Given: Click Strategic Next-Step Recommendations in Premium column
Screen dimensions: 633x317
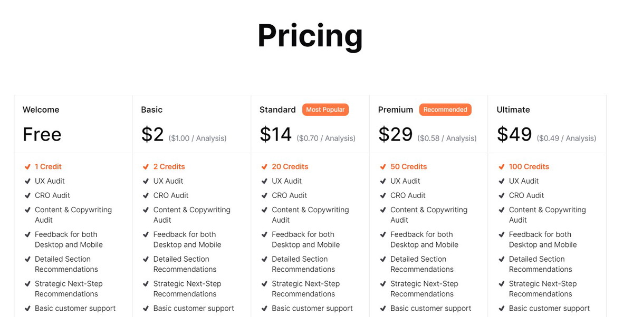Looking at the screenshot, I should coord(424,289).
